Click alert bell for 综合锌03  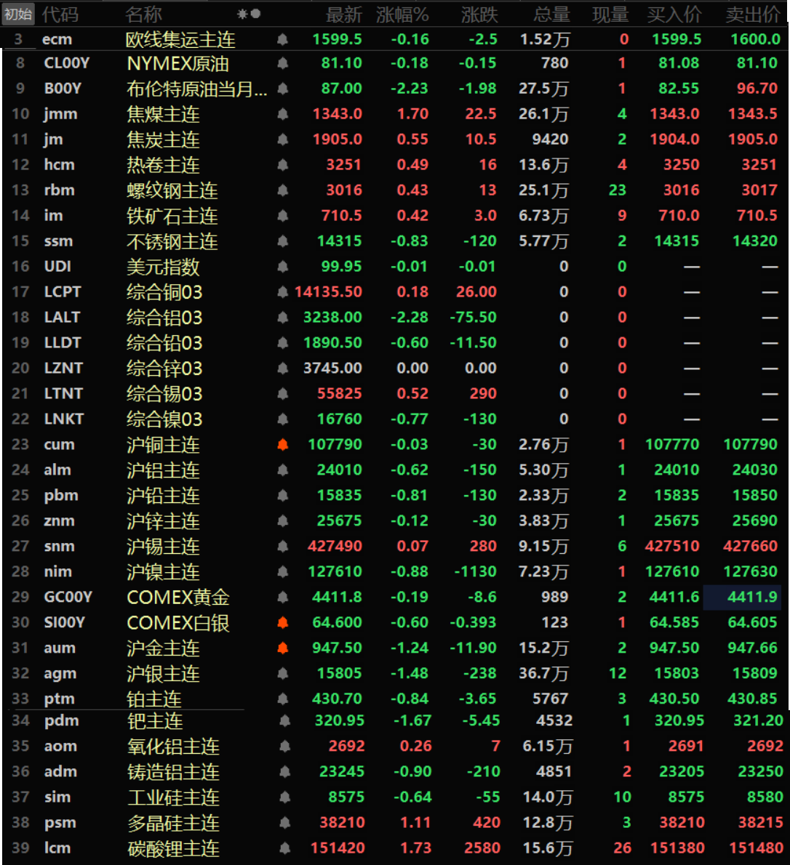click(x=283, y=368)
